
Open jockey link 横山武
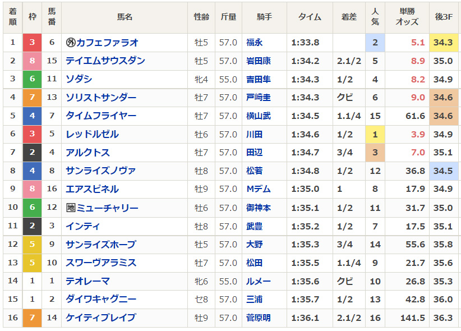tap(259, 116)
